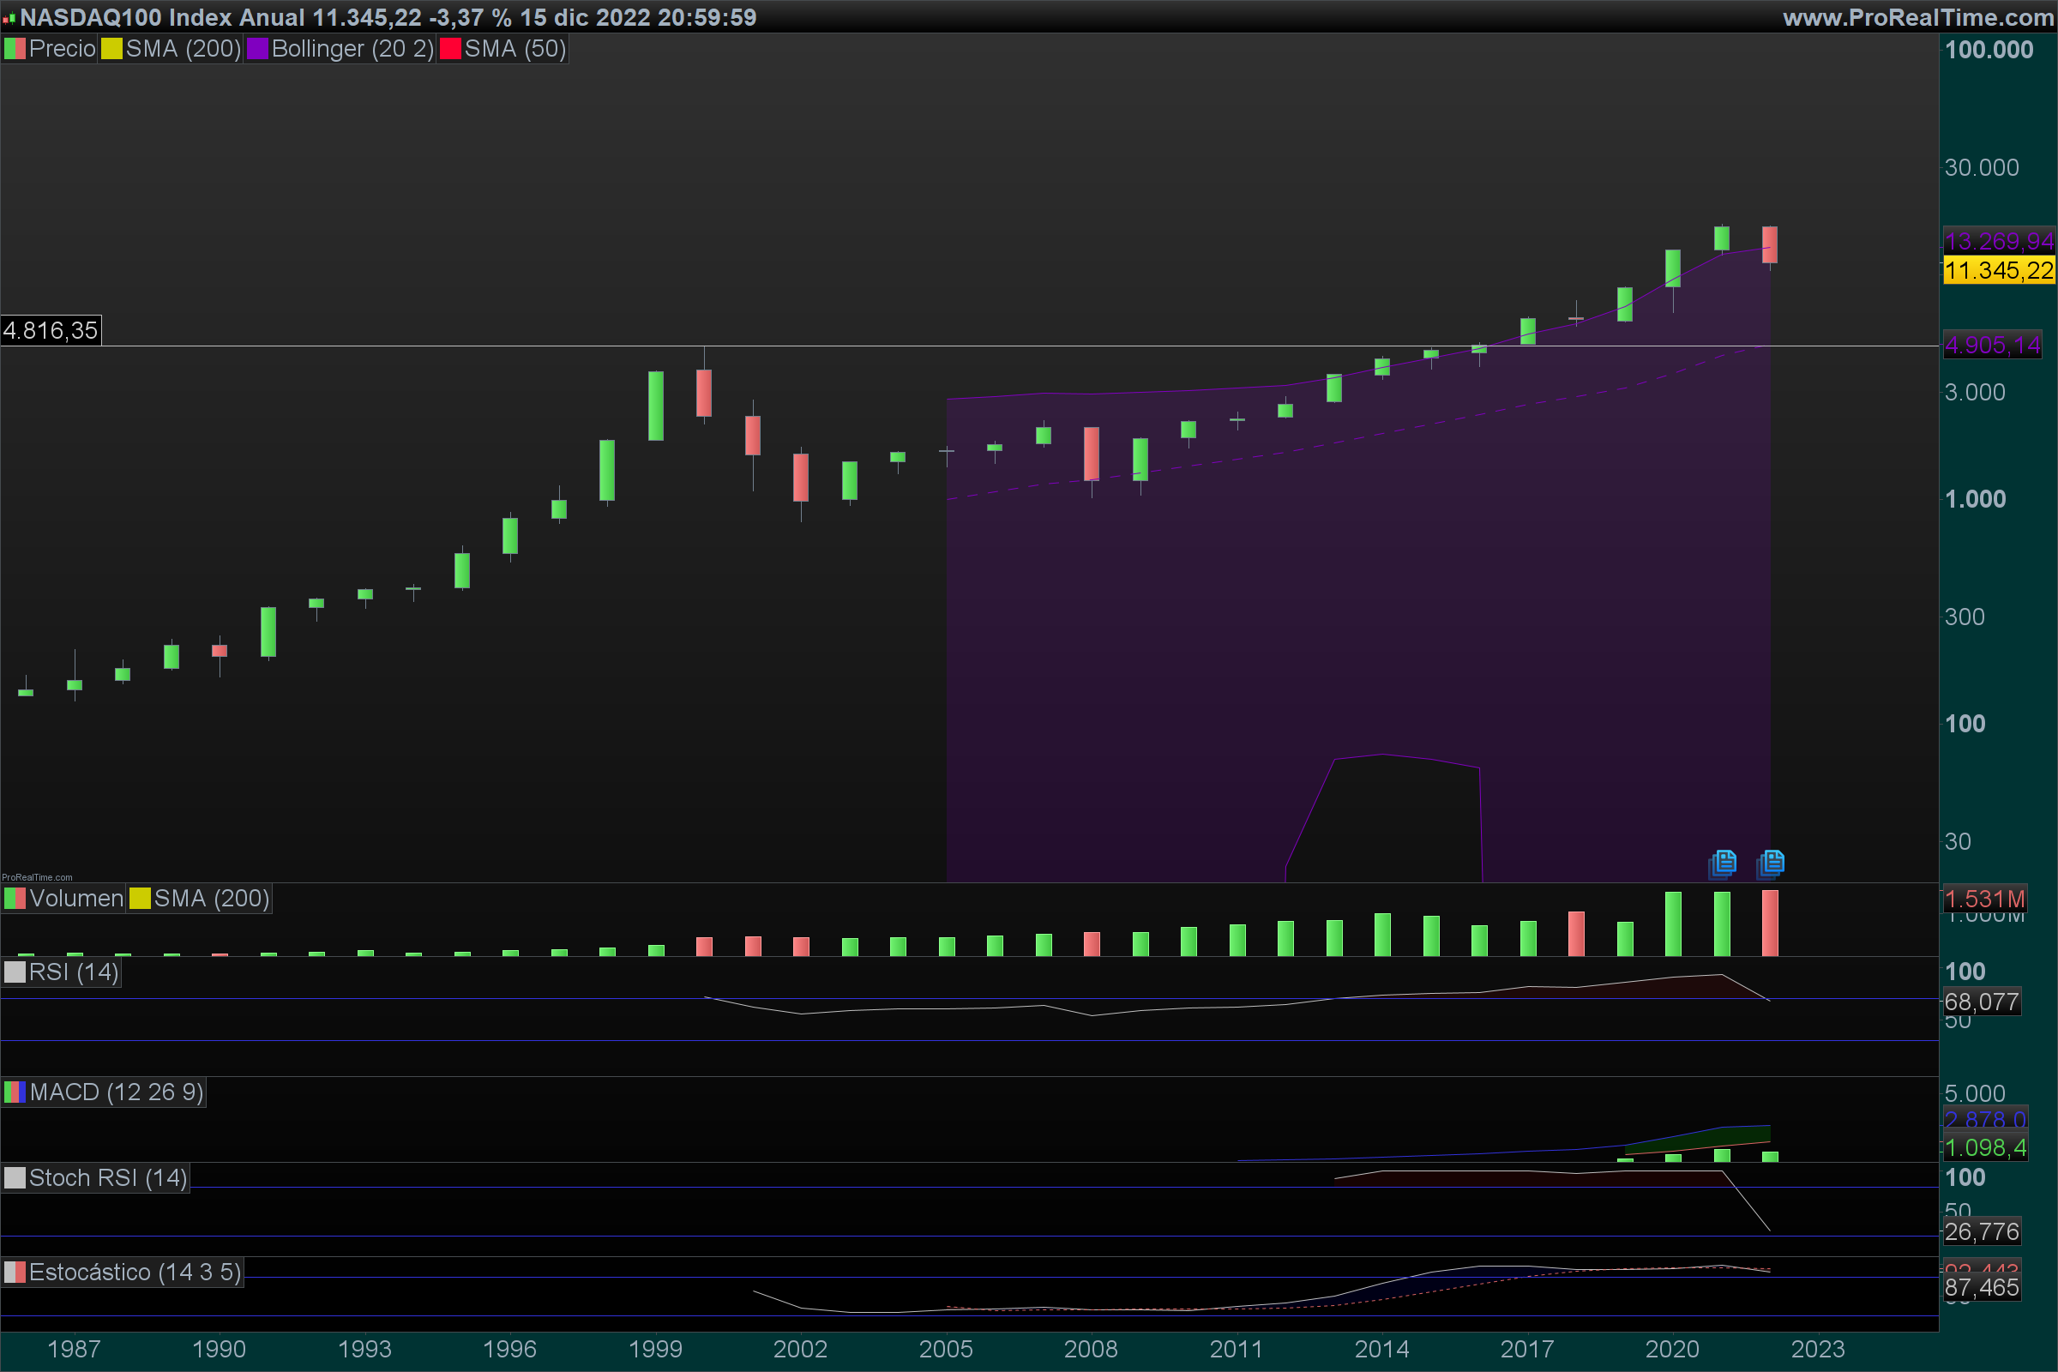2058x1372 pixels.
Task: Click the Volumen legend color icon
Action: tap(15, 899)
